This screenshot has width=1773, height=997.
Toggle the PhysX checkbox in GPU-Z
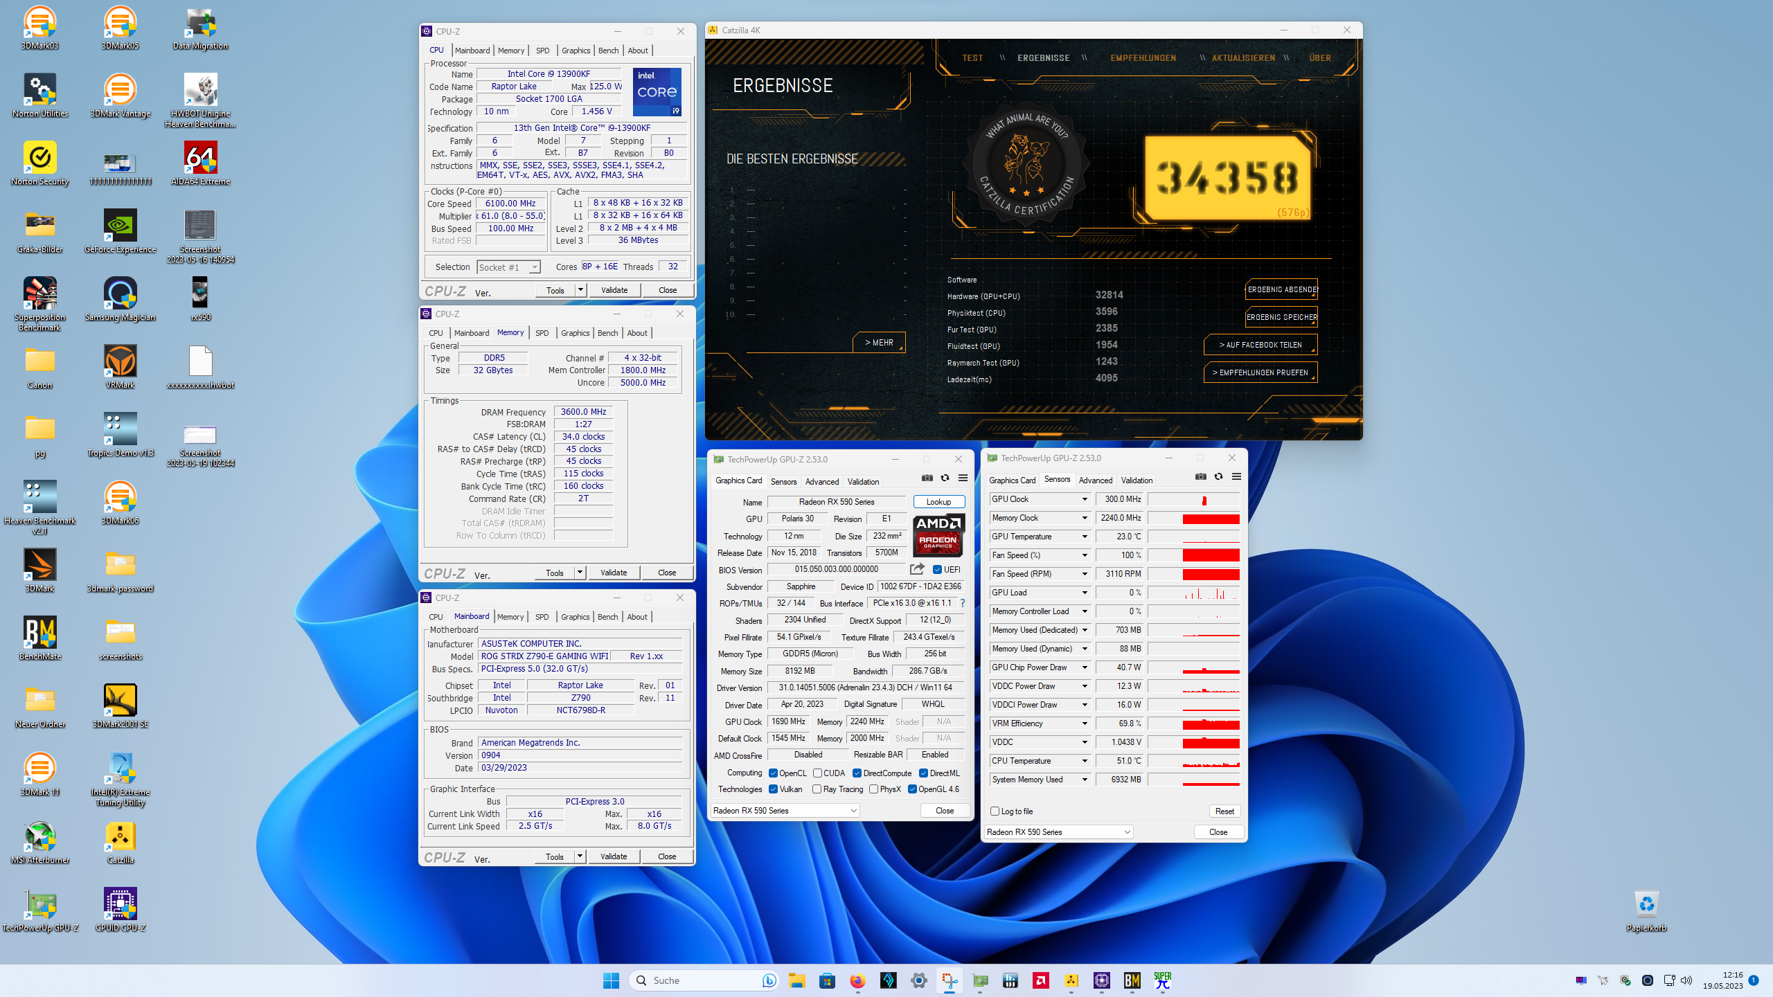pyautogui.click(x=873, y=789)
